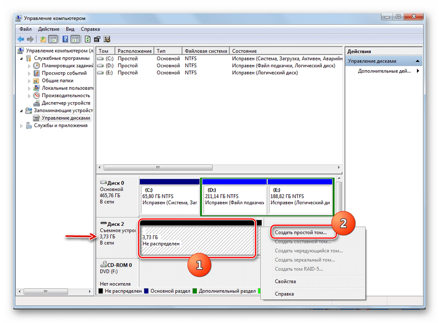Image resolution: width=439 pixels, height=323 pixels.
Task: Toggle the Show/Hide Action Pane button
Action: pyautogui.click(x=75, y=39)
